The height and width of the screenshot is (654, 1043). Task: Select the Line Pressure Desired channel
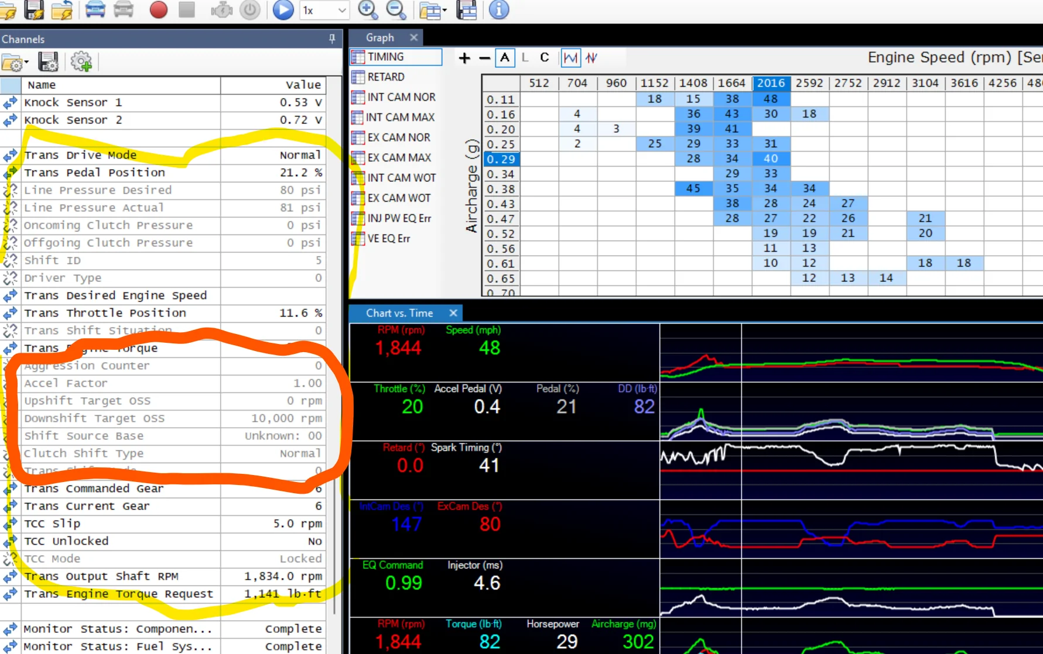163,190
